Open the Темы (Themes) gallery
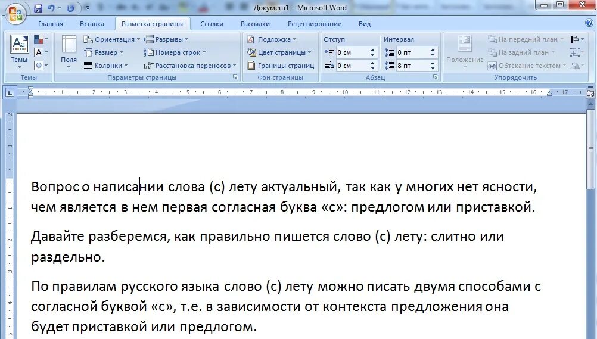 pyautogui.click(x=19, y=52)
